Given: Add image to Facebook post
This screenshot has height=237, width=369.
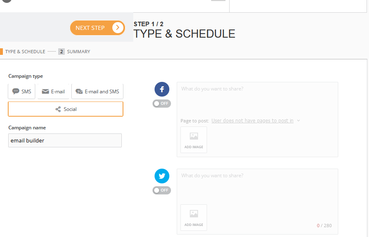Looking at the screenshot, I should click(194, 140).
